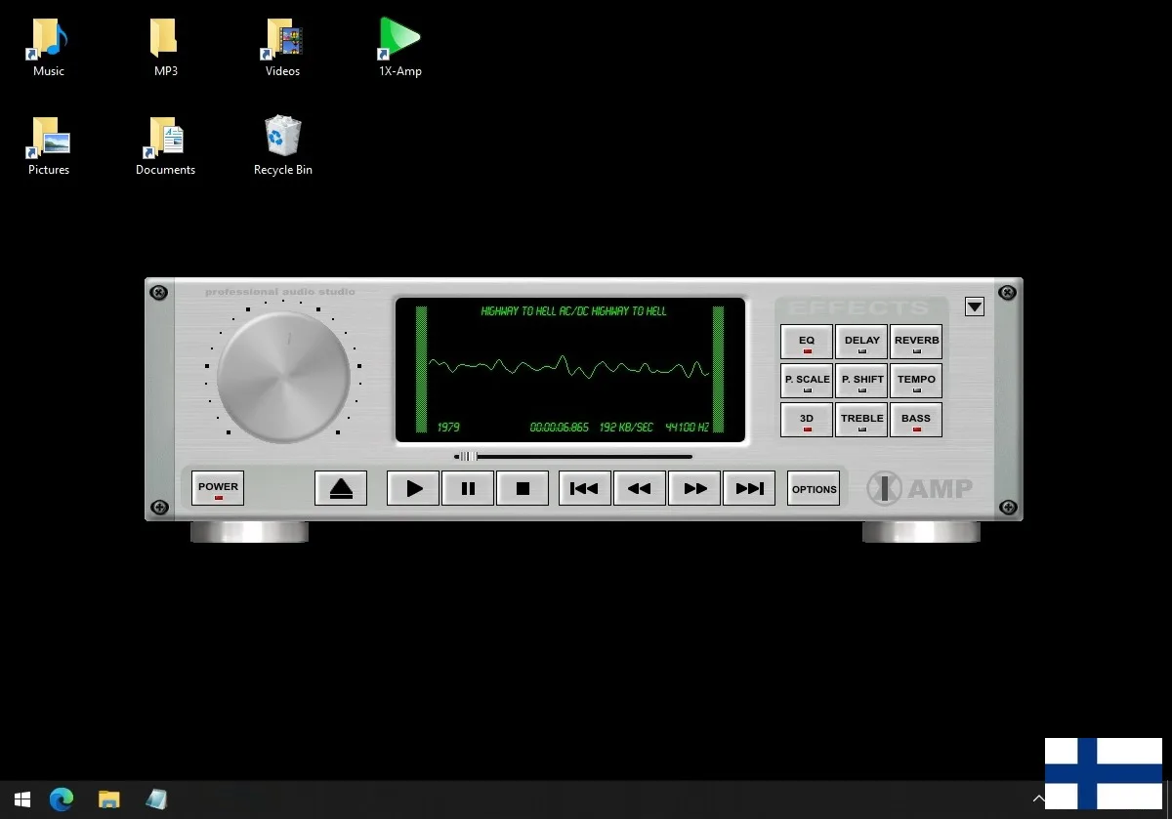This screenshot has height=819, width=1172.
Task: Toggle the BASS effect
Action: [916, 420]
